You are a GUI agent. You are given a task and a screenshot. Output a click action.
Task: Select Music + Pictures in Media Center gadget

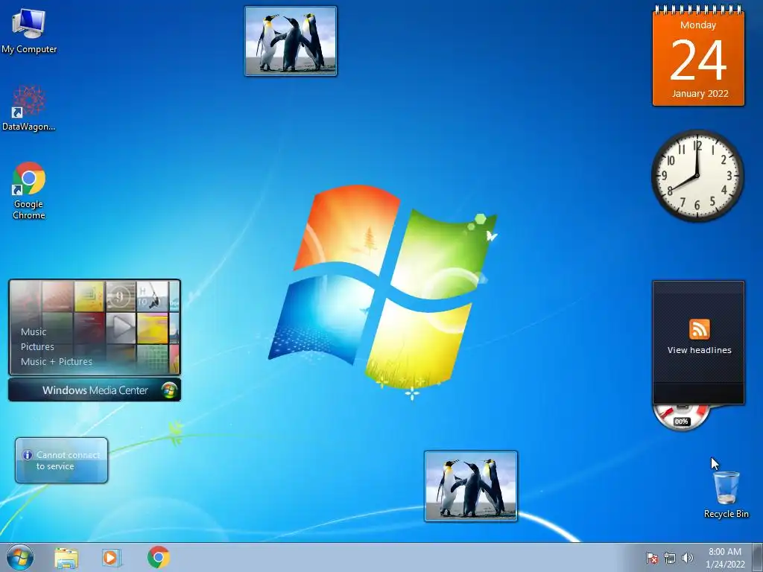[x=57, y=361]
